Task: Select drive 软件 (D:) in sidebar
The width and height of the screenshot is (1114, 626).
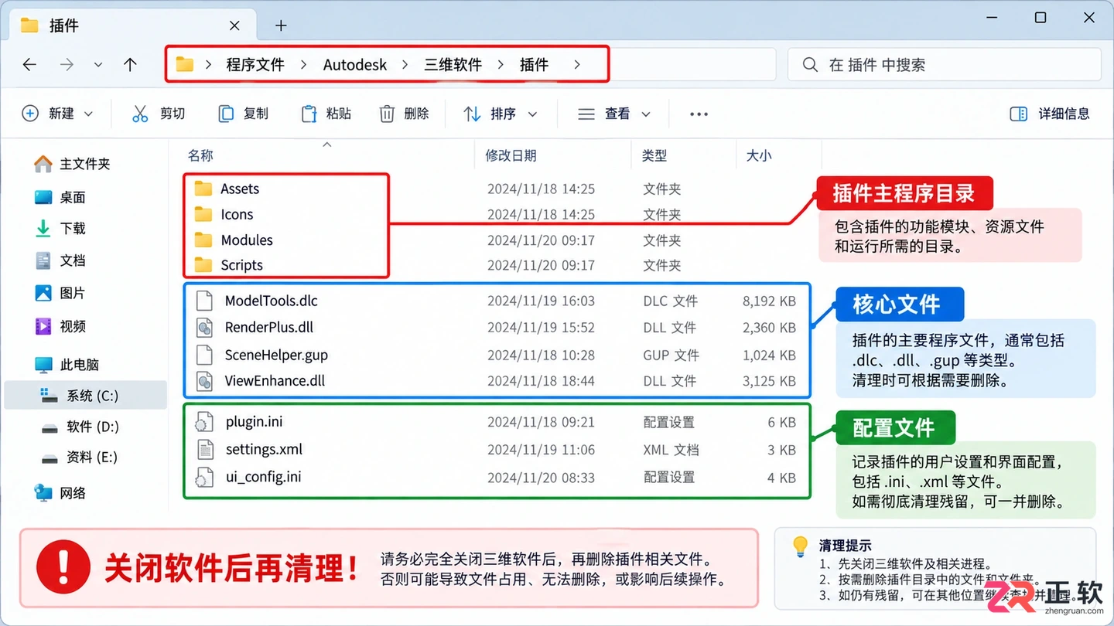Action: pyautogui.click(x=80, y=427)
